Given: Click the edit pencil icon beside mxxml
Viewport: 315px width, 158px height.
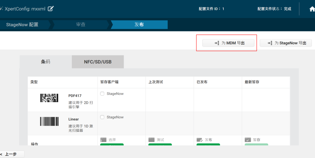Looking at the screenshot, I should coord(51,9).
